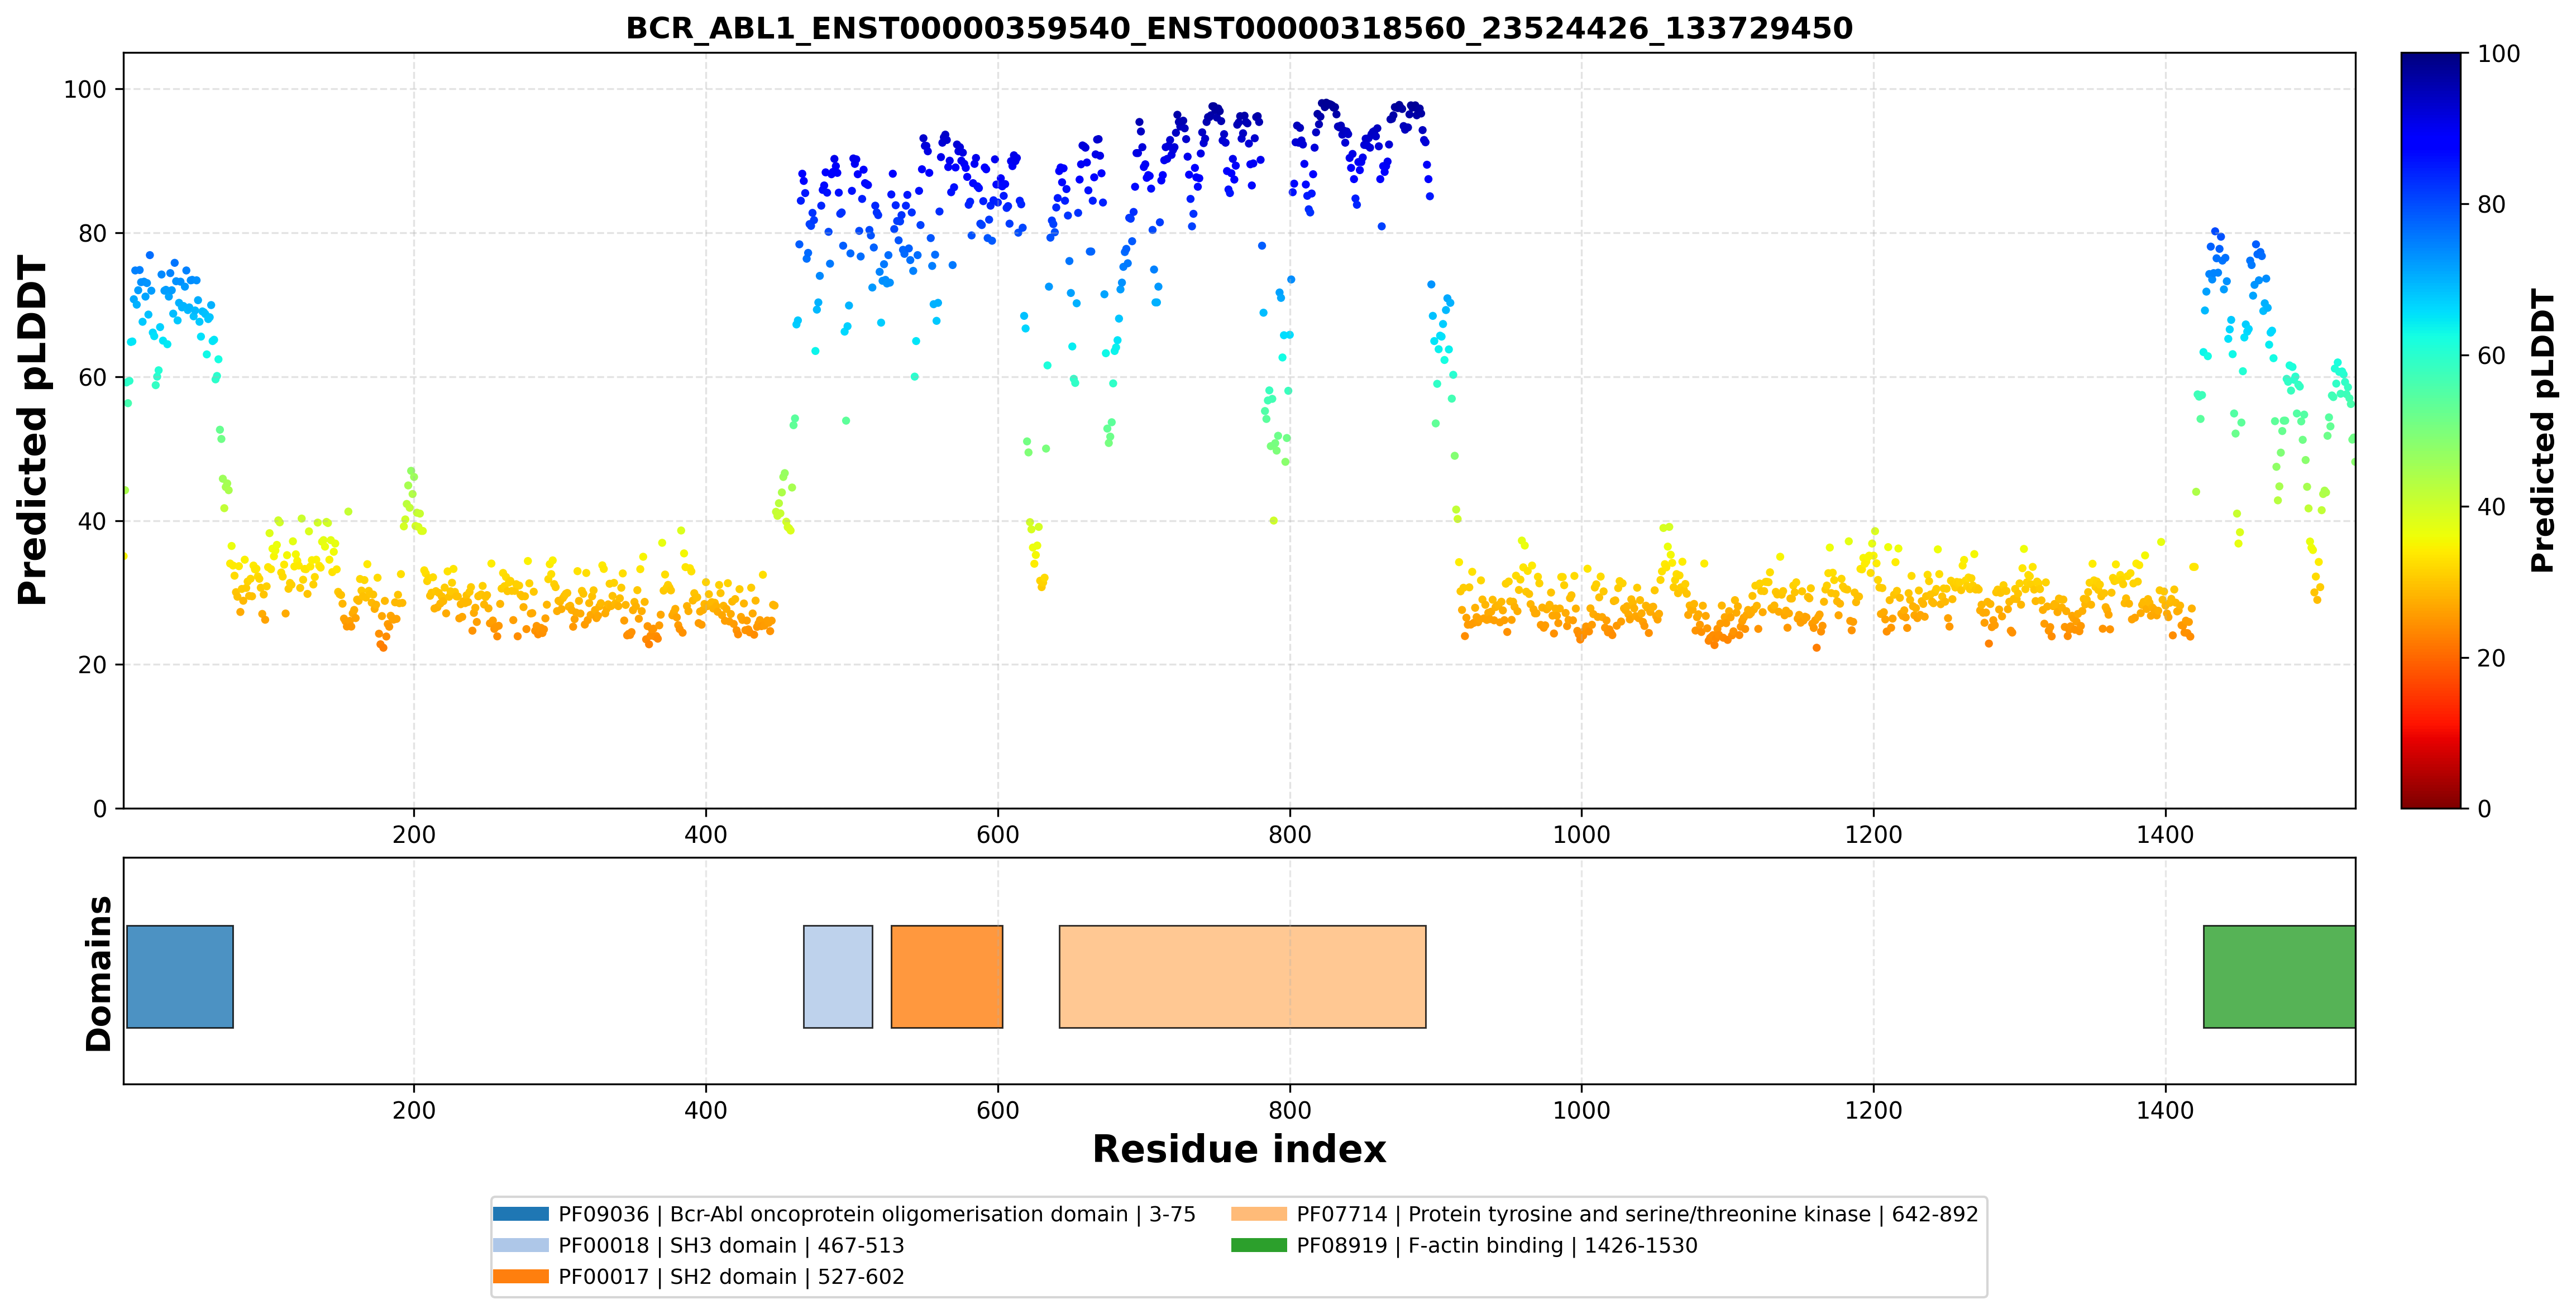Click the plot title BCR_ABL1 text
2576x1314 pixels.
coord(1239,28)
